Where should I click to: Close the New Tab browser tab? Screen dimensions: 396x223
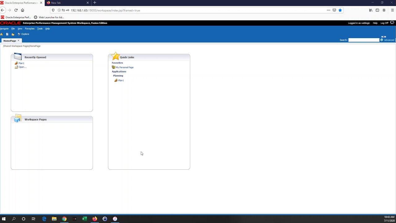[x=88, y=3]
